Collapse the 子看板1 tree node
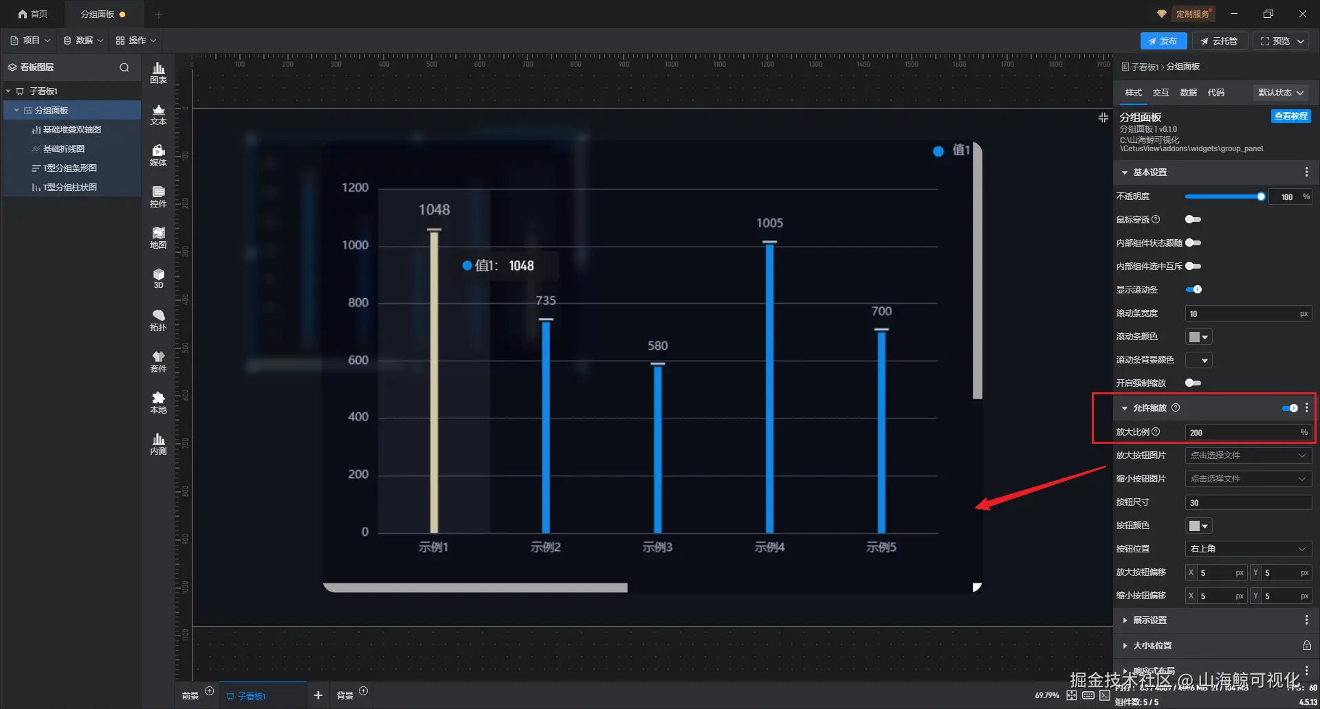The image size is (1320, 709). click(8, 91)
